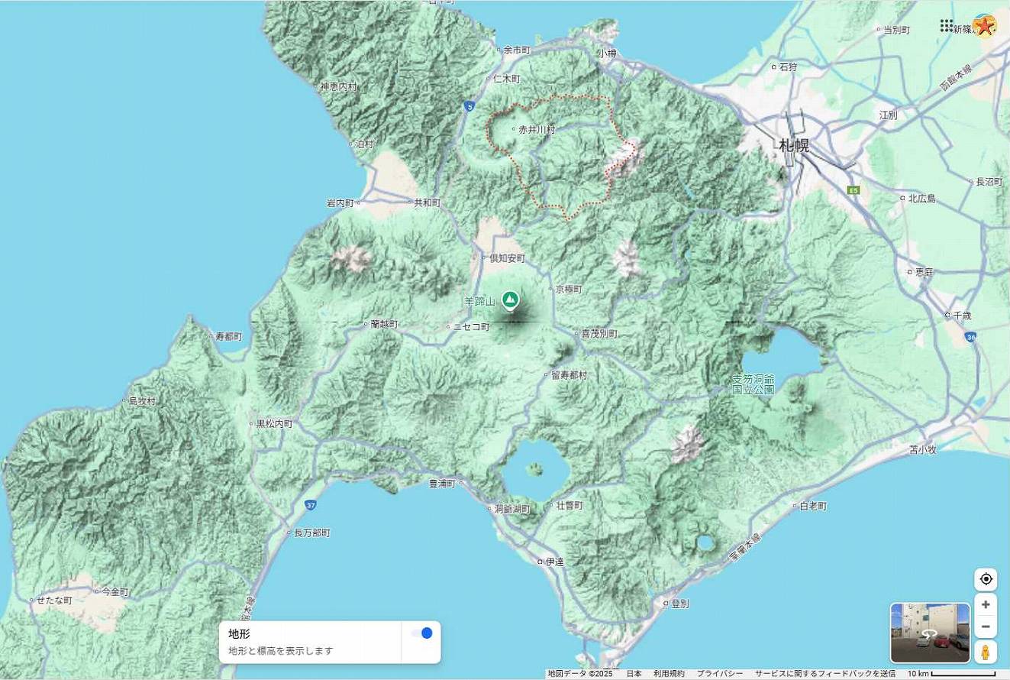Click the 寿都町 town label
Screen dimensions: 1010x680
pyautogui.click(x=228, y=336)
